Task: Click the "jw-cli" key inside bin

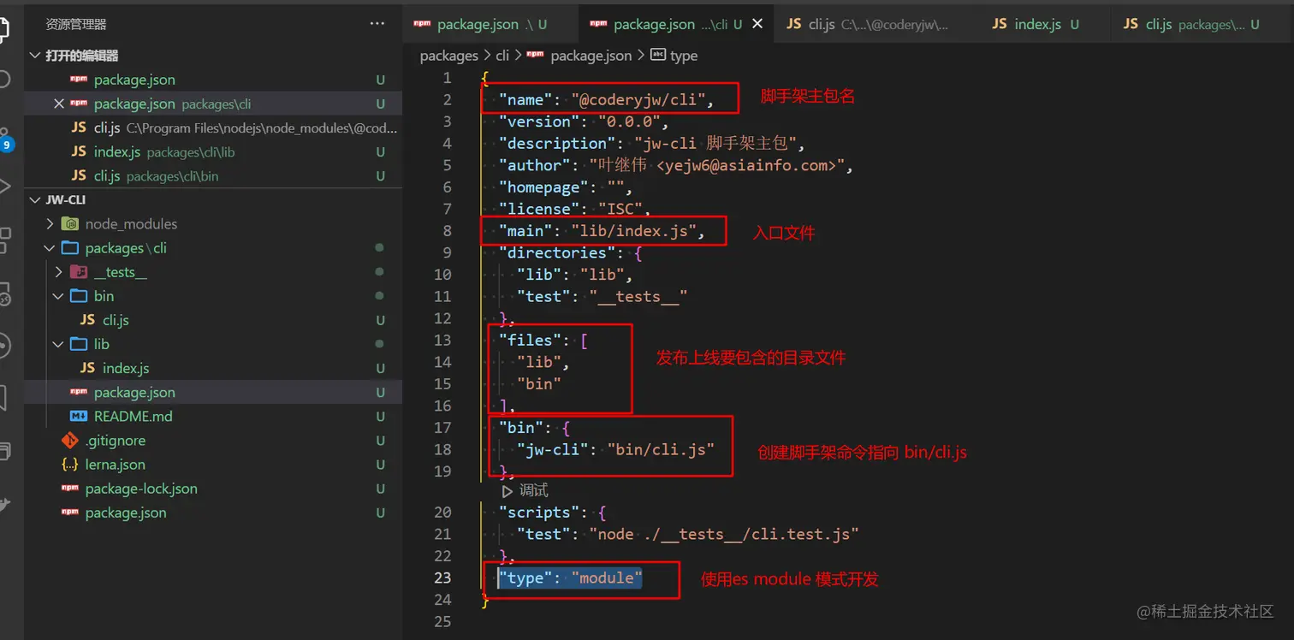Action: point(552,448)
